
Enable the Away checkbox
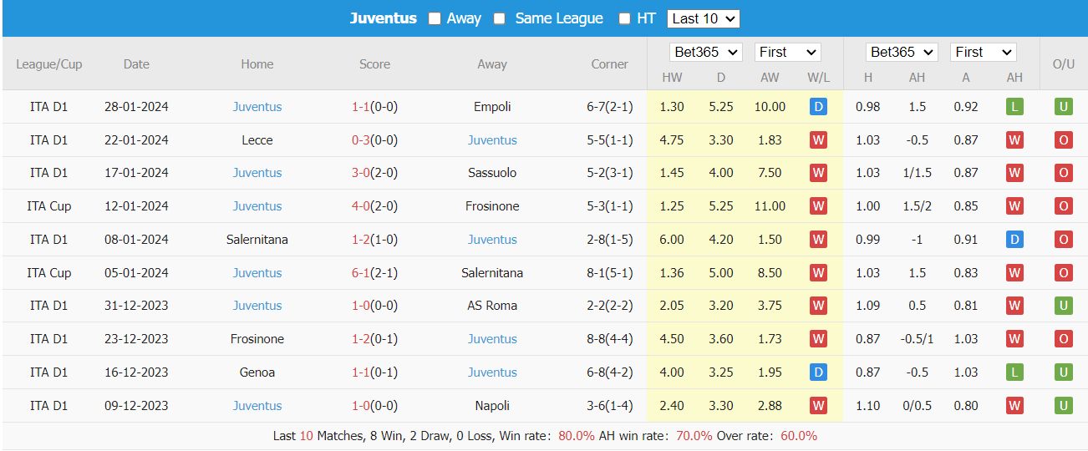click(x=435, y=18)
